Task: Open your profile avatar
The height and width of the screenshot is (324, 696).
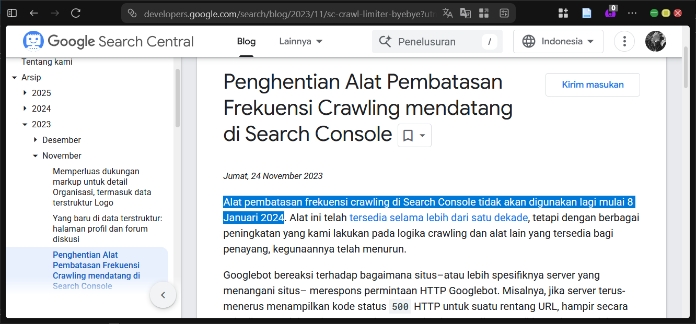Action: pyautogui.click(x=656, y=41)
